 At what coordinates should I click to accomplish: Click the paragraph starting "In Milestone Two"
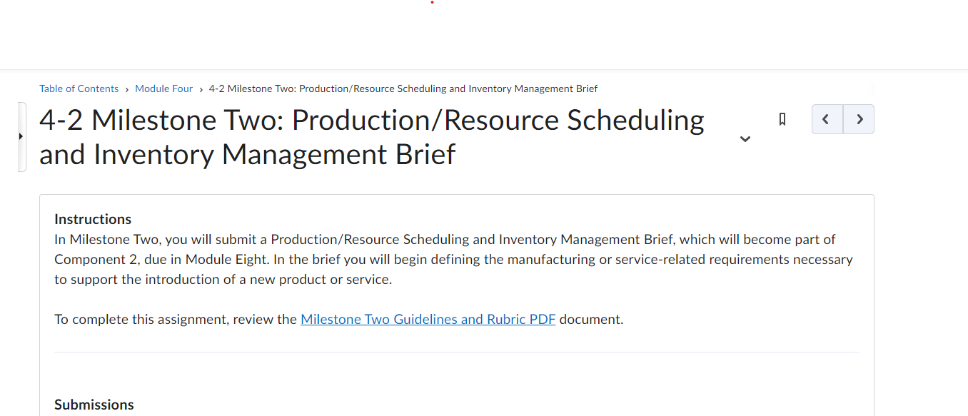pos(453,259)
